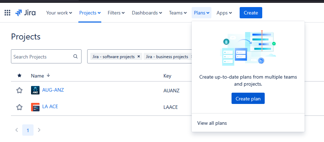
Task: Click the search magnifier icon in Search Projects
Action: coord(76,56)
